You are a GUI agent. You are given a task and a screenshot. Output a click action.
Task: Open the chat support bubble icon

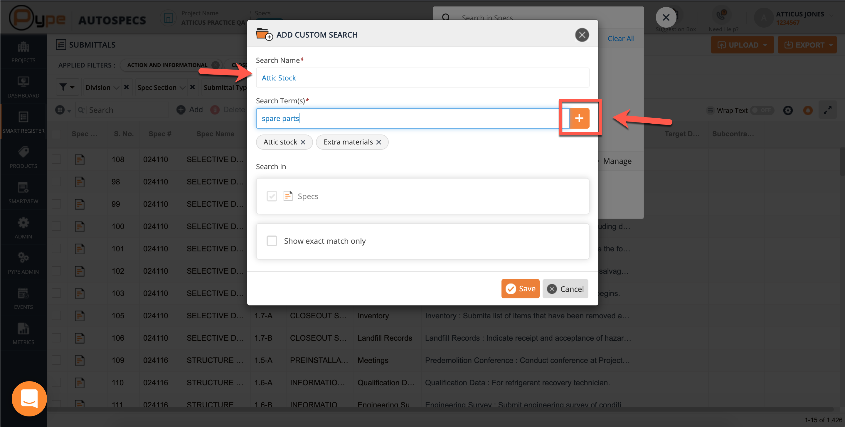[x=29, y=399]
